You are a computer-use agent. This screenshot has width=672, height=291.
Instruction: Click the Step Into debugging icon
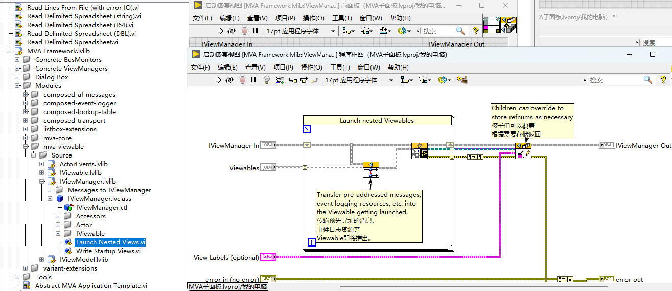tap(293, 80)
